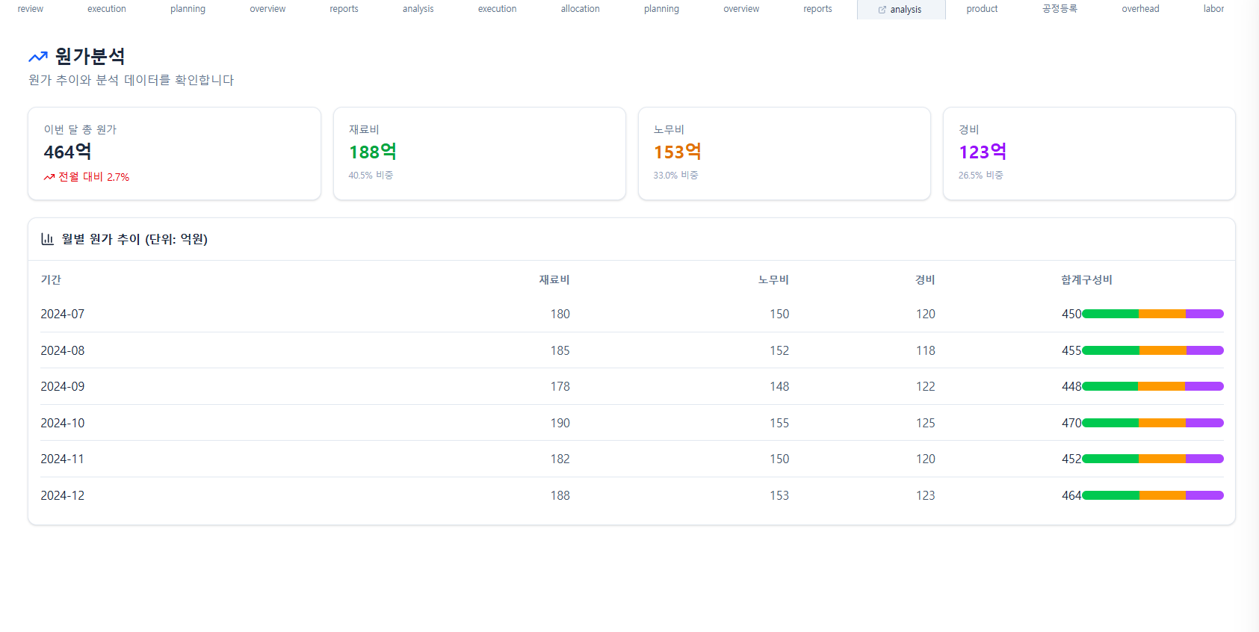Click the 기간 column header
The height and width of the screenshot is (632, 1259).
pos(51,279)
